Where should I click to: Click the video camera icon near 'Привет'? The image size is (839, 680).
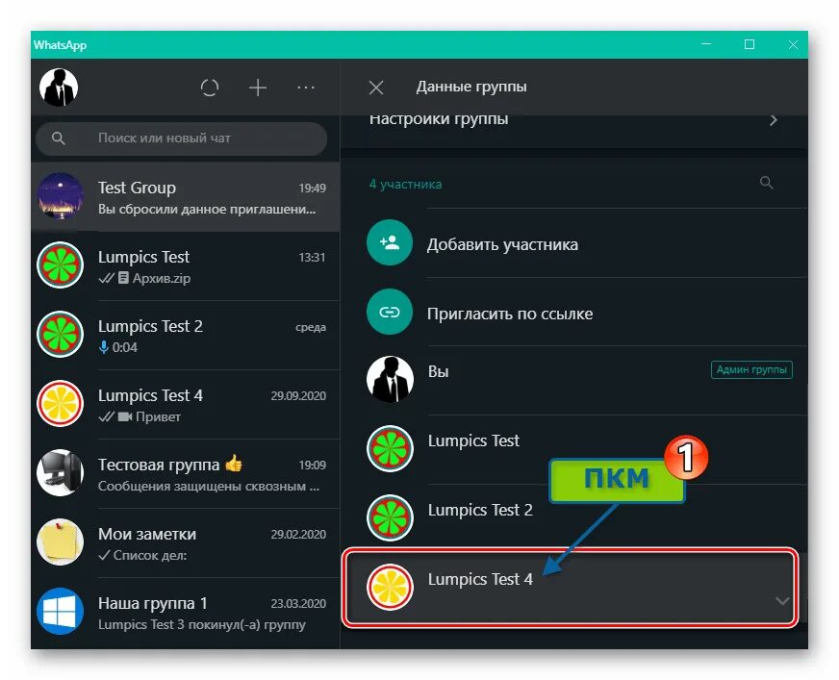[125, 416]
